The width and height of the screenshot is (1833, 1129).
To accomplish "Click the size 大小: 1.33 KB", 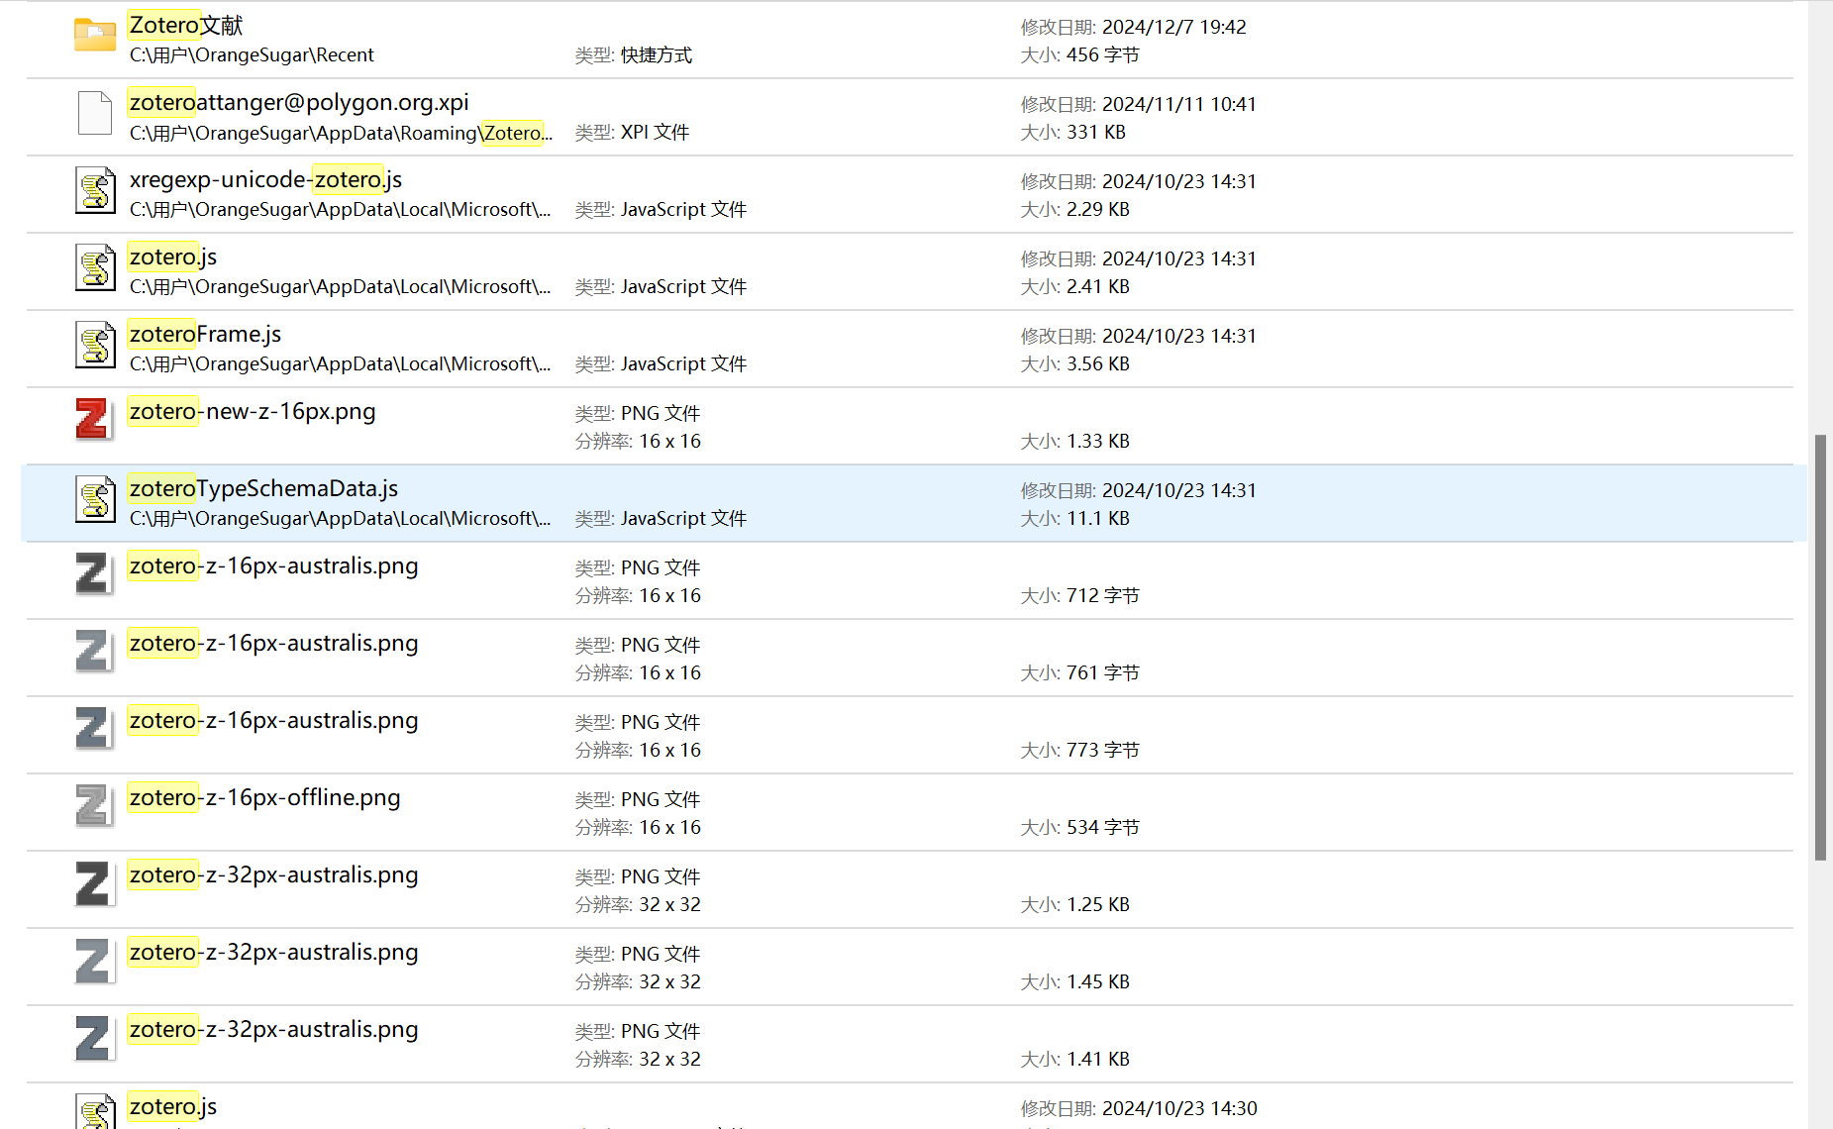I will pyautogui.click(x=1074, y=442).
